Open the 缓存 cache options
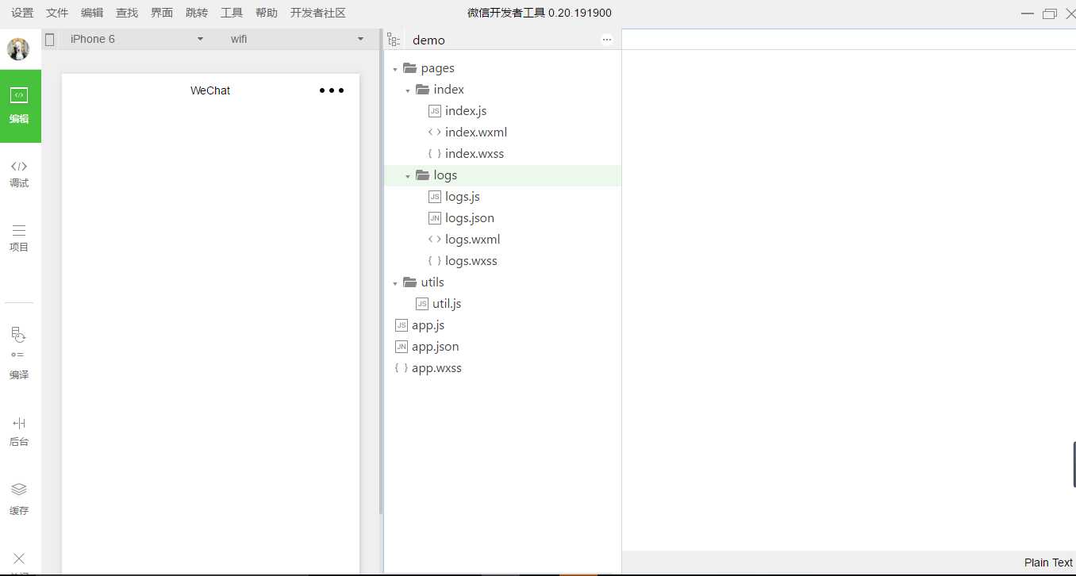 click(x=19, y=500)
